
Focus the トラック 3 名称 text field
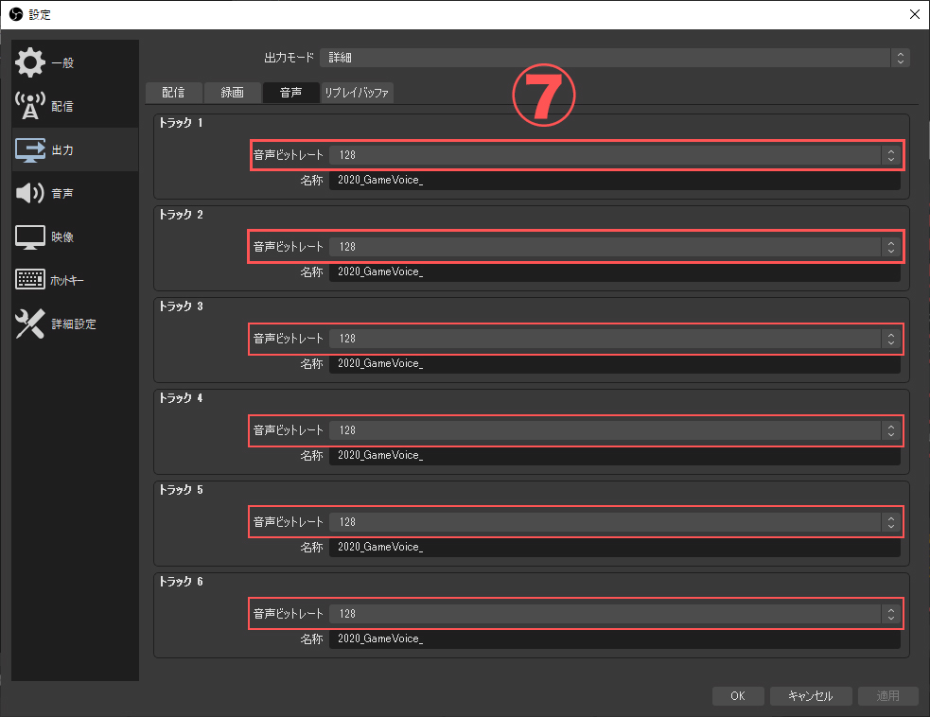[x=614, y=363]
